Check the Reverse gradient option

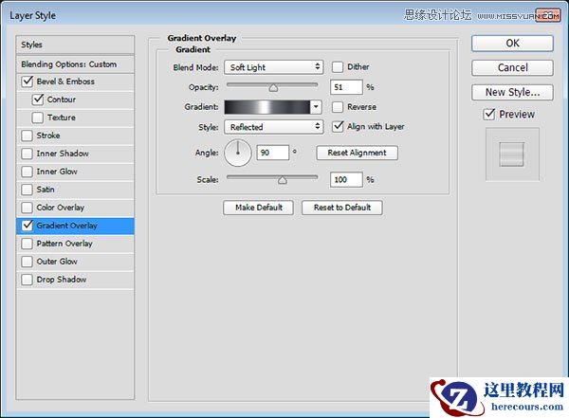tap(338, 107)
